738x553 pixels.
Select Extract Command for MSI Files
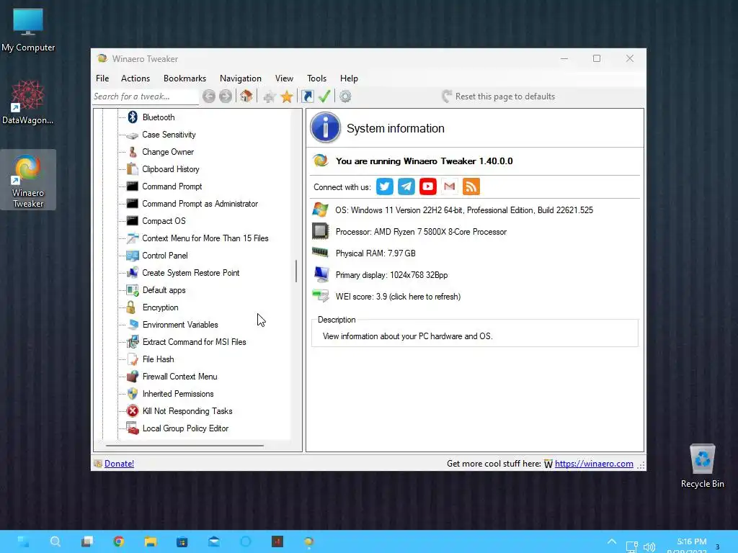point(195,342)
